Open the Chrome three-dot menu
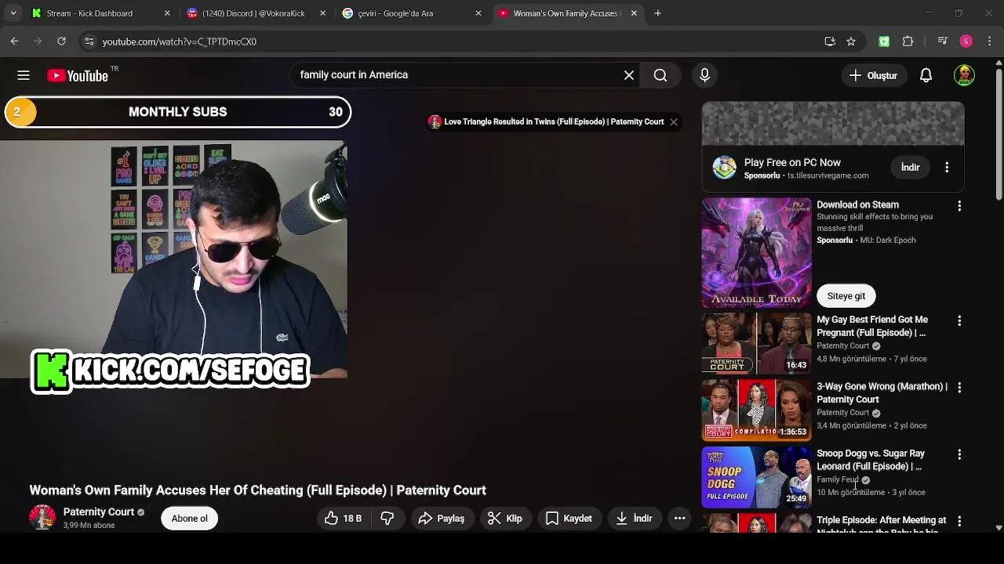The width and height of the screenshot is (1004, 564). [989, 42]
